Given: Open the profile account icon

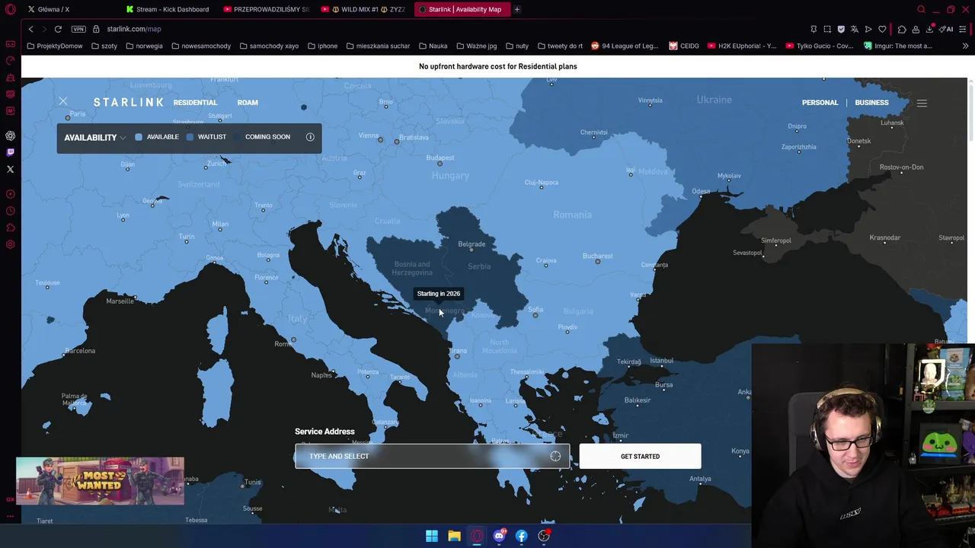Looking at the screenshot, I should (x=916, y=29).
